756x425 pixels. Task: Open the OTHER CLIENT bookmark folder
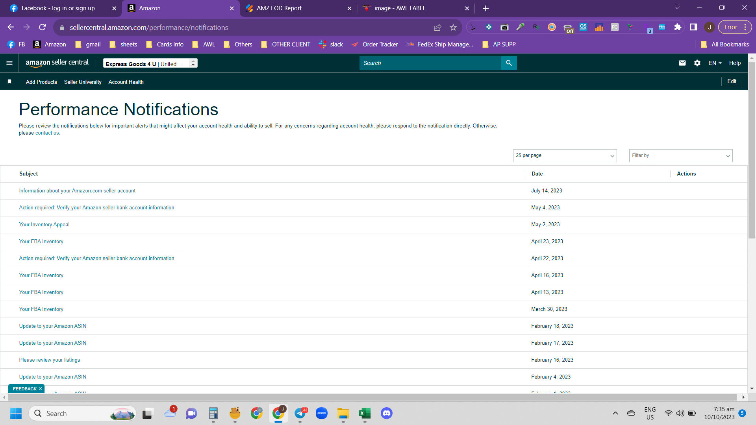(285, 44)
